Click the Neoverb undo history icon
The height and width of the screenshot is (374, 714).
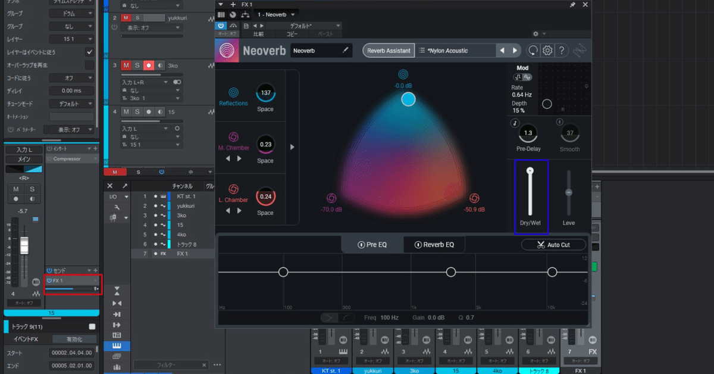(533, 51)
